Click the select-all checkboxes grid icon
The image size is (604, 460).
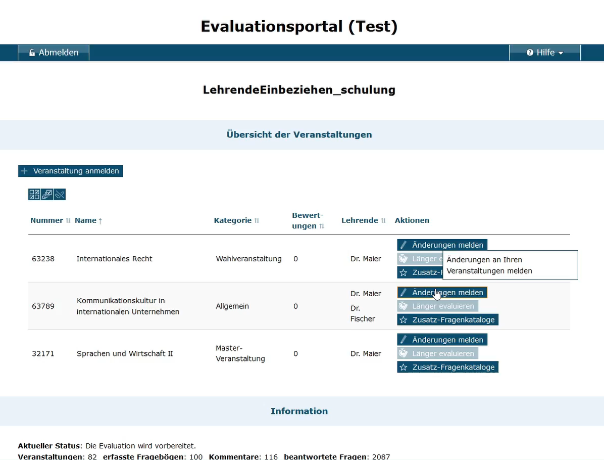click(34, 195)
